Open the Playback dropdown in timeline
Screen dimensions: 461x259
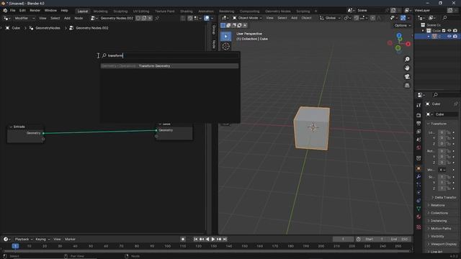pyautogui.click(x=24, y=240)
